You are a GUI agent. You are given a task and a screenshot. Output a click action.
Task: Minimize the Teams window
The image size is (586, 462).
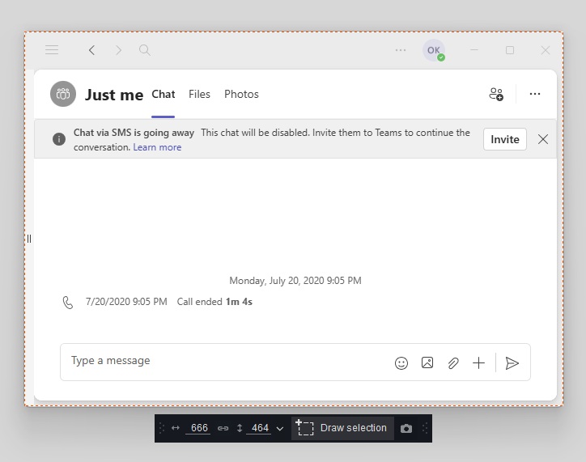(474, 50)
